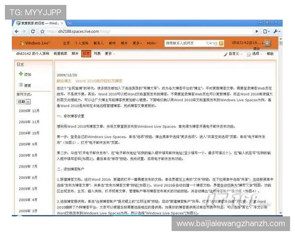Open the 2009年 7月 archive
The image size is (295, 236).
point(28,166)
